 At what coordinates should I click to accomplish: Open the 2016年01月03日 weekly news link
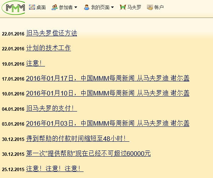coord(108,123)
